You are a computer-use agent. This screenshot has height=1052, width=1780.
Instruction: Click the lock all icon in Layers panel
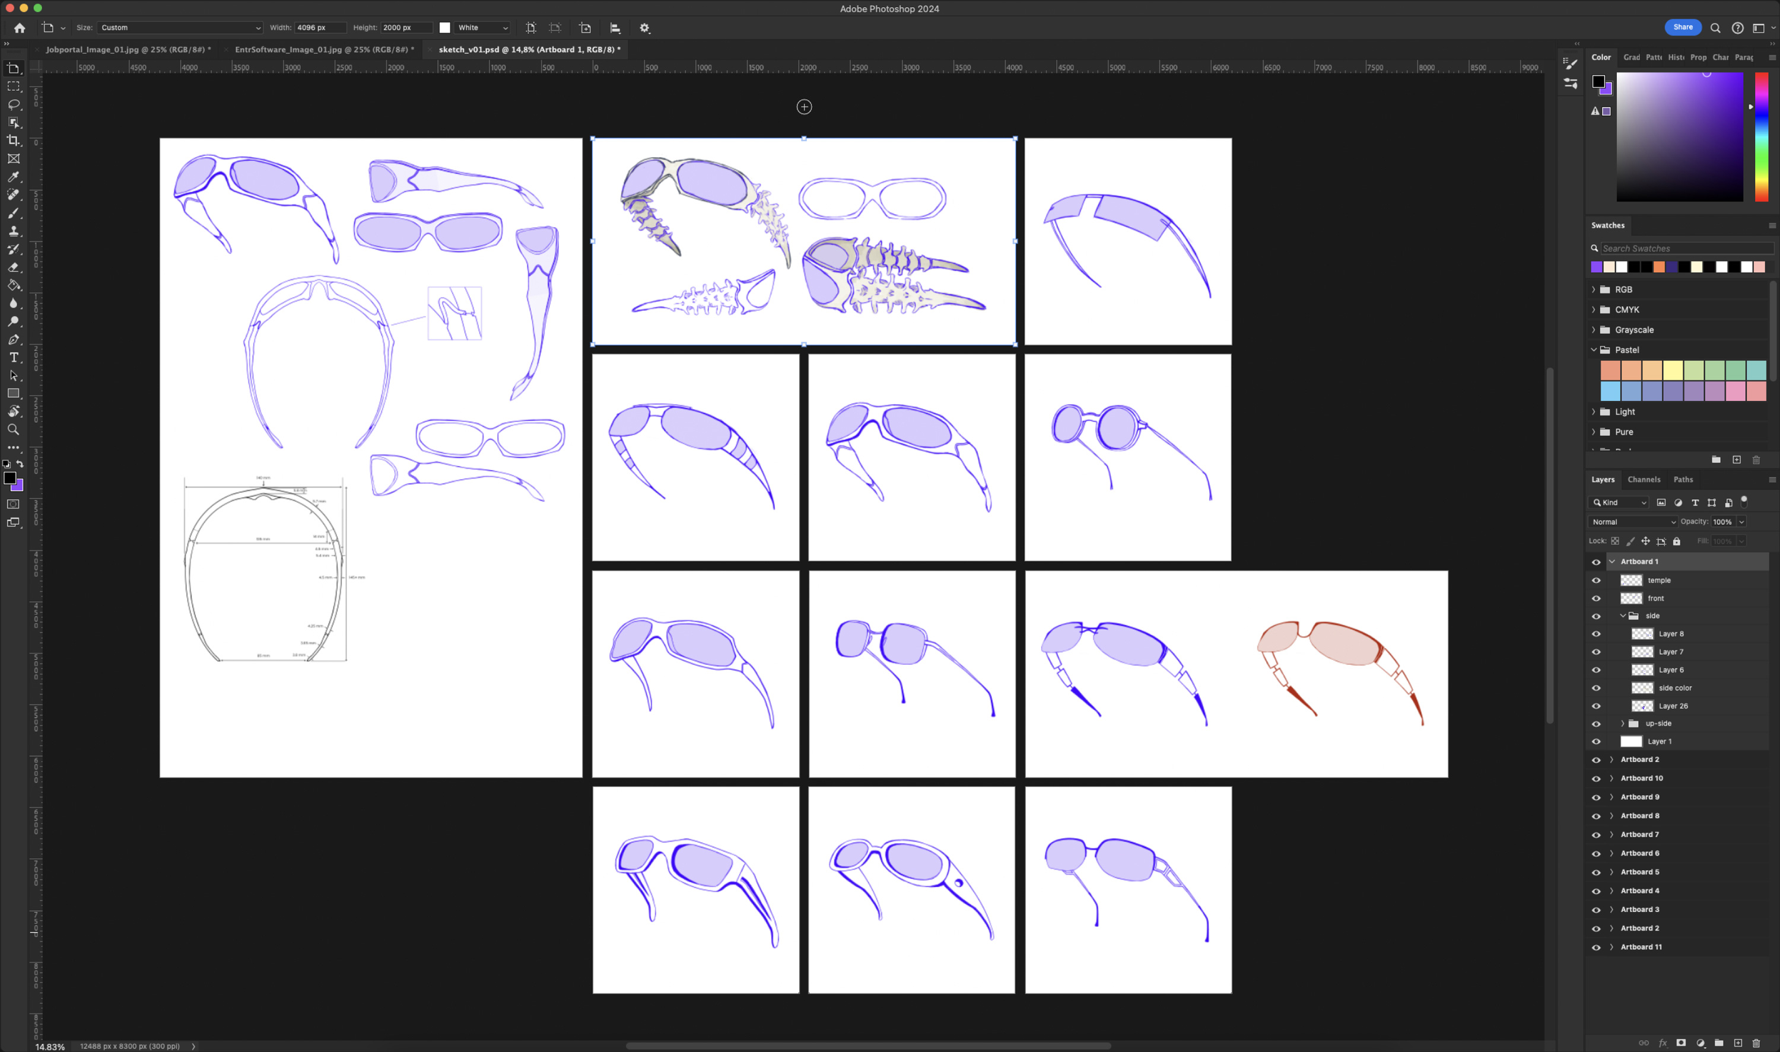(1676, 541)
